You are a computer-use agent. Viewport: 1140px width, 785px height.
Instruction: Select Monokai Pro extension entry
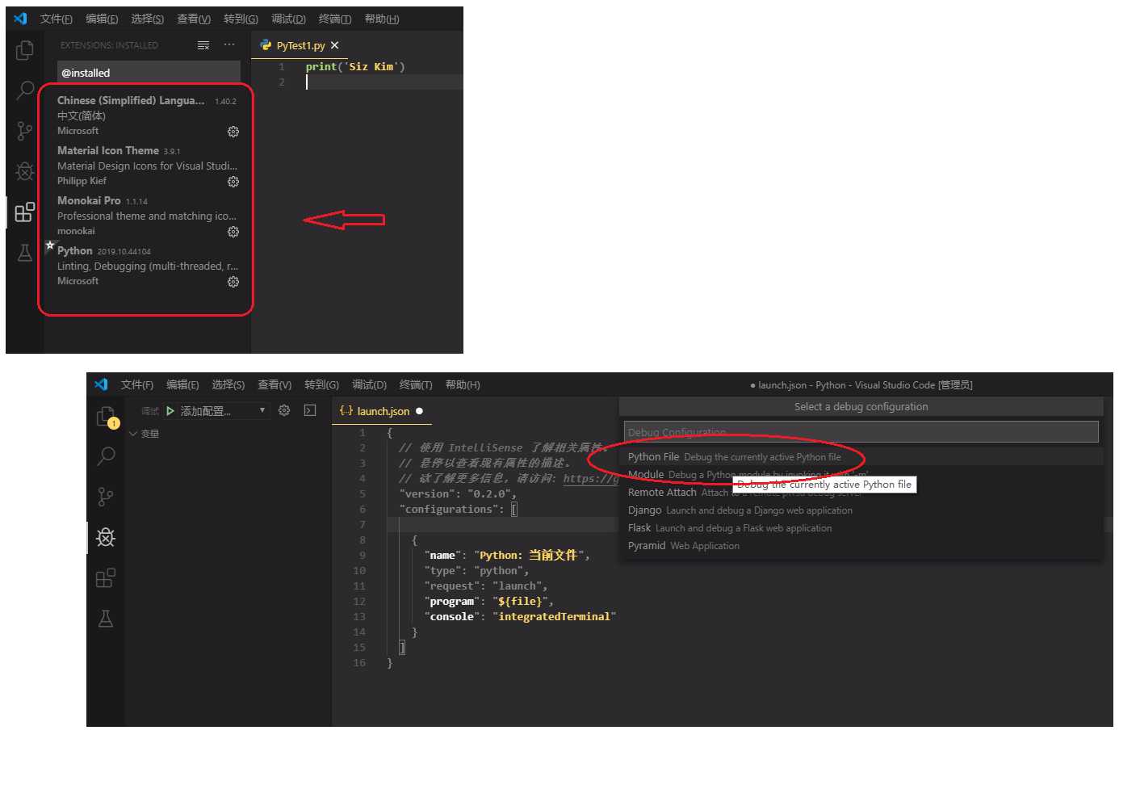click(148, 216)
